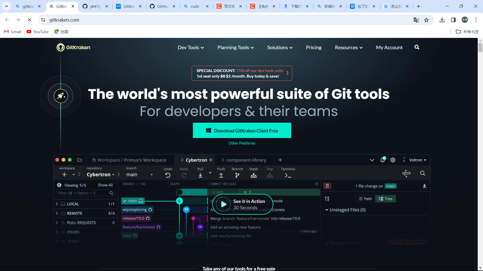Click Download GitKraken Client Free
The height and width of the screenshot is (271, 483).
coord(242,130)
